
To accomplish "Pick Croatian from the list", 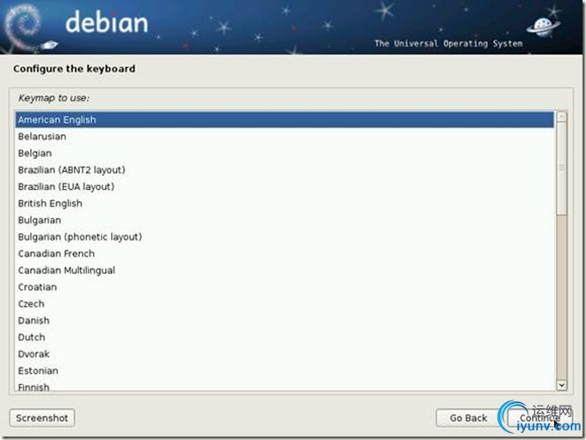I will pyautogui.click(x=285, y=287).
